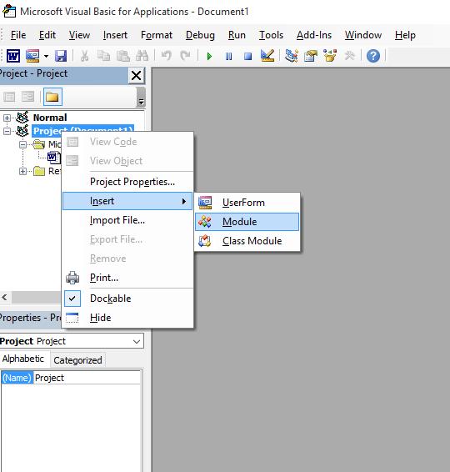Pause execution with Break icon

(228, 57)
